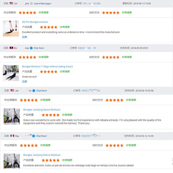Click the reply link under the Excellent product review
This screenshot has height=173, width=173.
[x=25, y=37]
